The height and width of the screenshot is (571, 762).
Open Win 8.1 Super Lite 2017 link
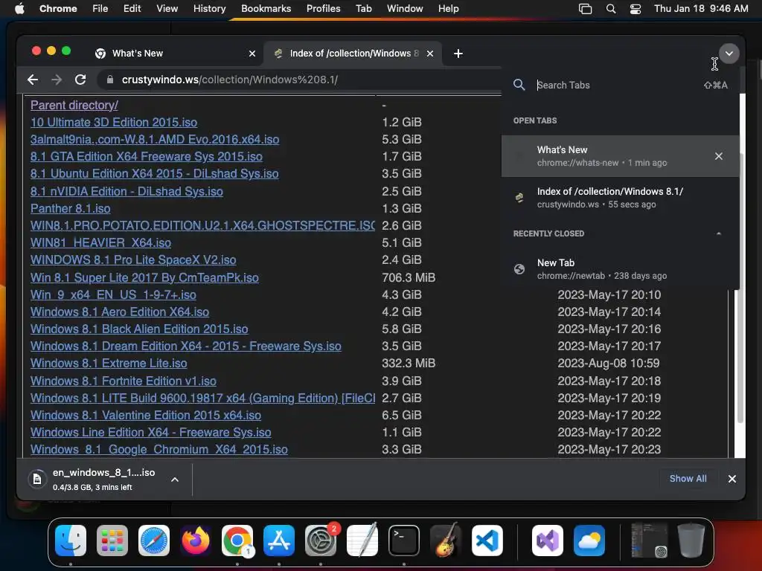(144, 277)
